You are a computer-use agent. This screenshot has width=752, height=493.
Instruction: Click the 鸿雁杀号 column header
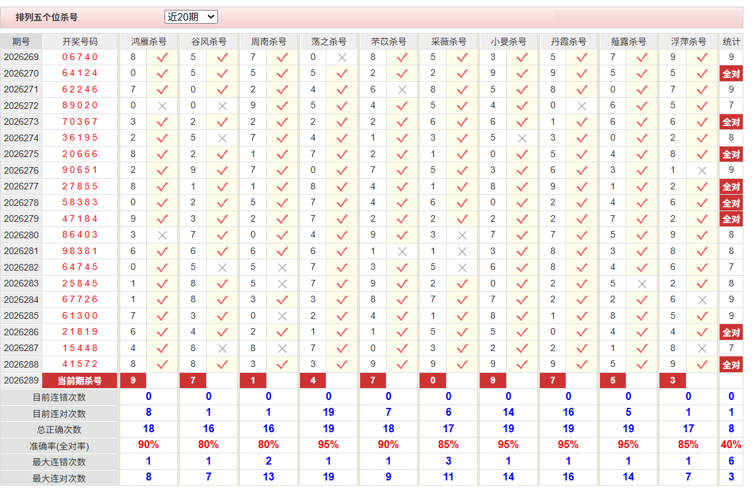coord(149,42)
